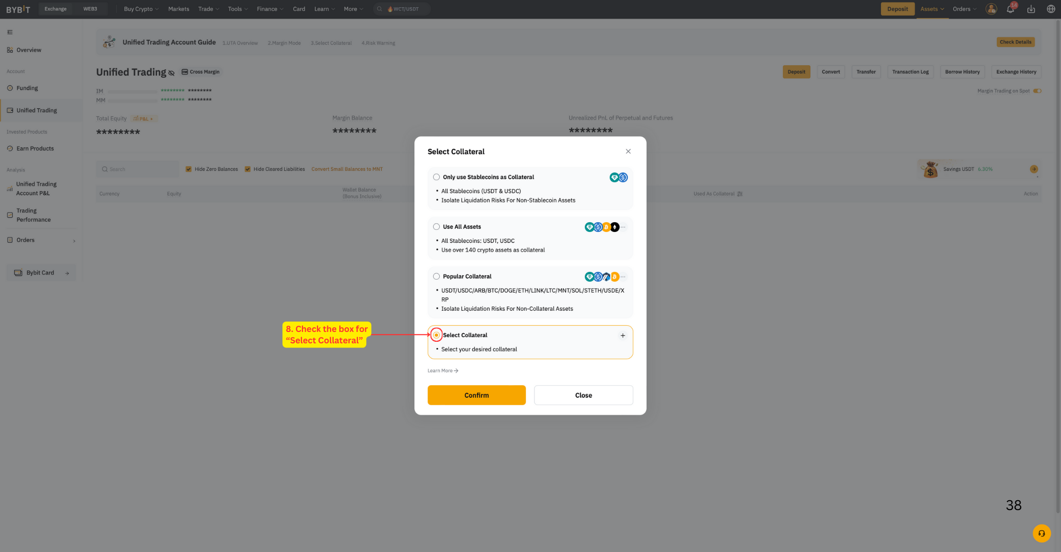Click the P&L badge next to Total Equity
This screenshot has height=552, width=1061.
[144, 119]
